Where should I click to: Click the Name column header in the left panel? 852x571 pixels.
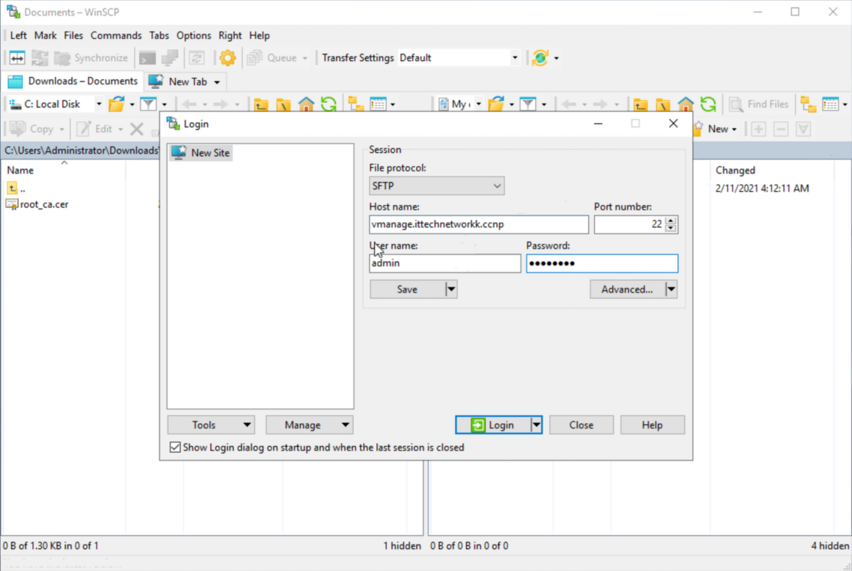(63, 170)
